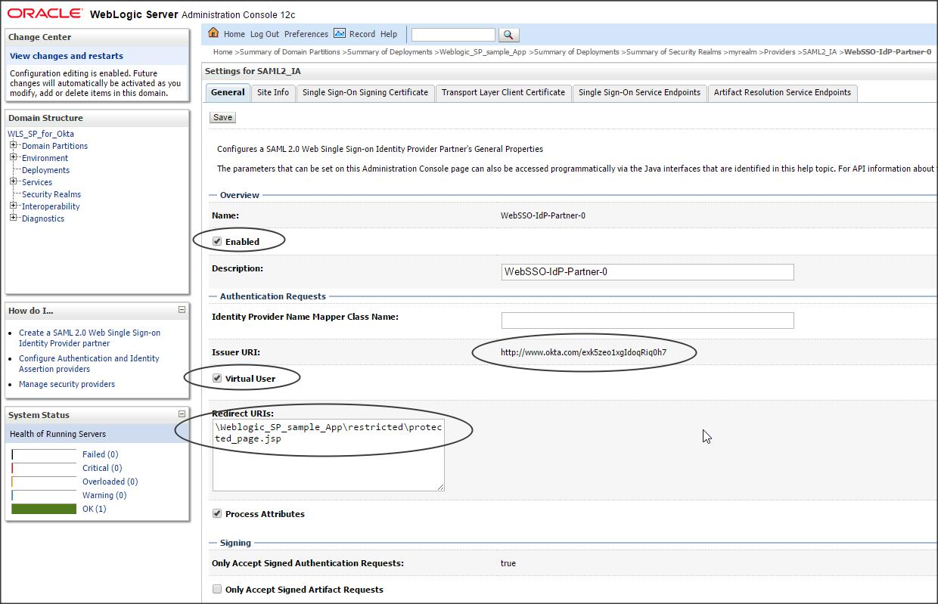Toggle the Virtual User checkbox
This screenshot has height=604, width=938.
pos(217,378)
